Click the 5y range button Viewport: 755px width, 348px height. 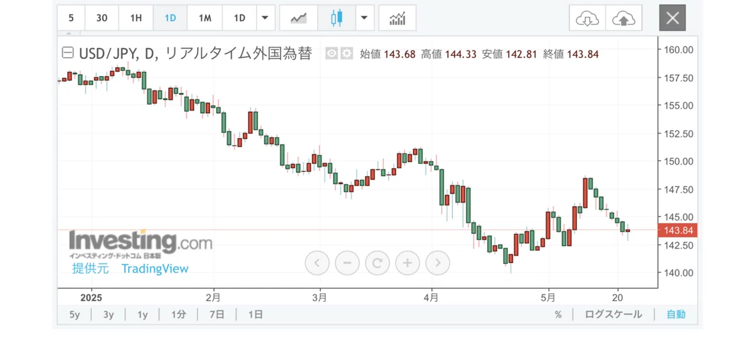75,315
